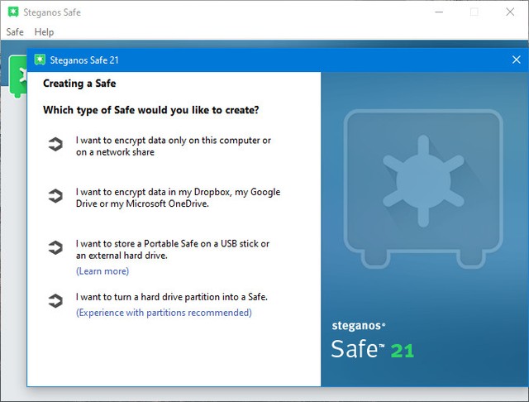Close the main Steganos Safe window
Viewport: 529px width, 402px height.
510,12
